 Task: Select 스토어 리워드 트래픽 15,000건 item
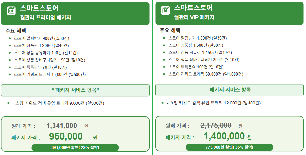pos(50,74)
